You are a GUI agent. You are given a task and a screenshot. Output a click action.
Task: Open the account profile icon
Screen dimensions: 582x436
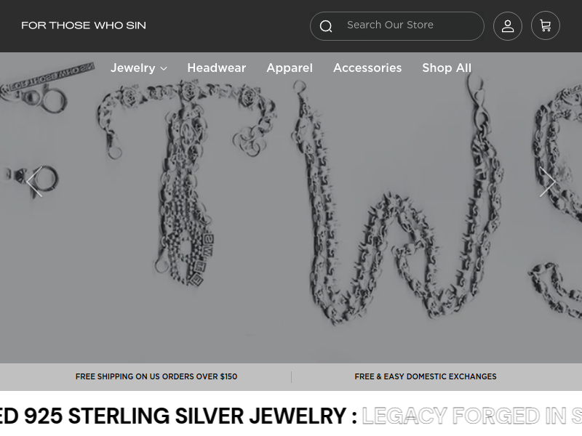507,25
